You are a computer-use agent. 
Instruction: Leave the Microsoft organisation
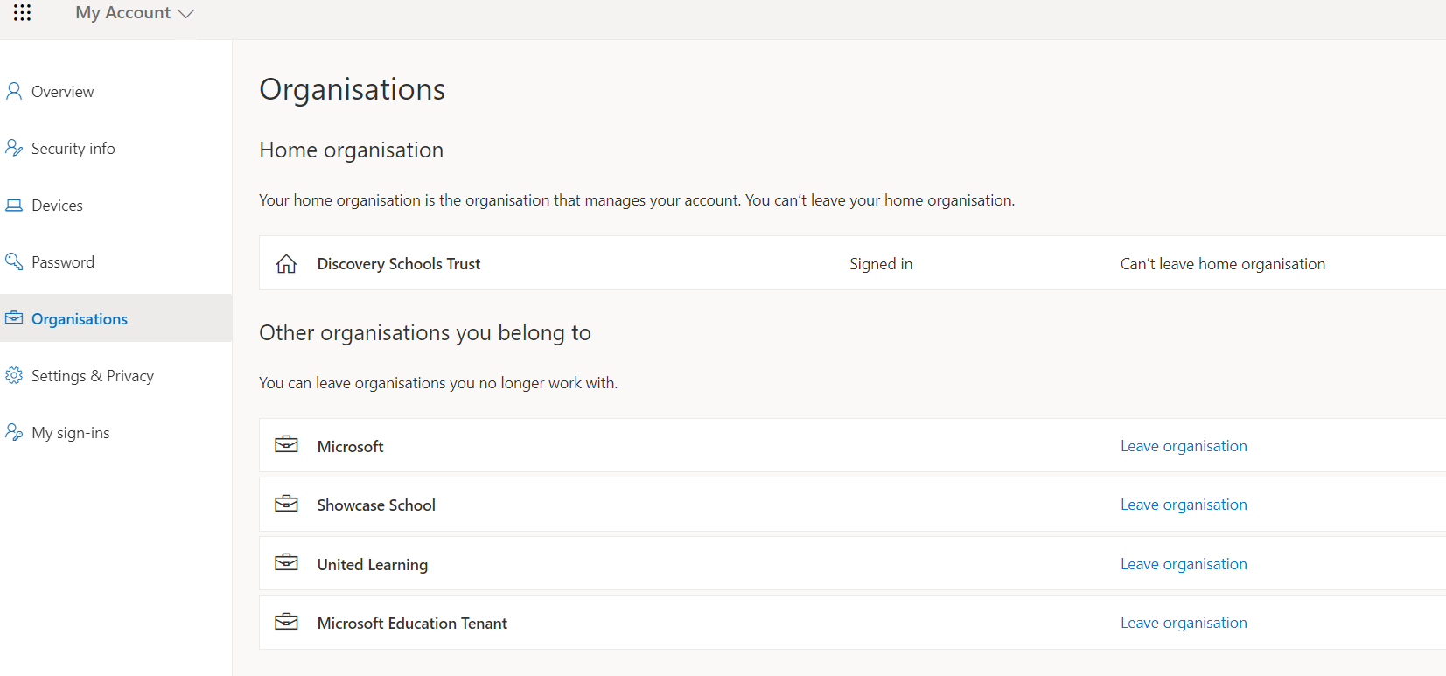click(1184, 446)
